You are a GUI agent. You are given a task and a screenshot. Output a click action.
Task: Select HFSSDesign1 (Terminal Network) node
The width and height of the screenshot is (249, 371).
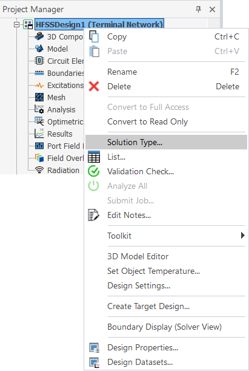click(x=99, y=24)
